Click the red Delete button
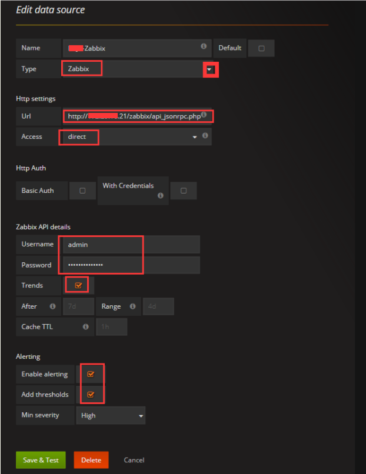This screenshot has width=366, height=474. (91, 460)
